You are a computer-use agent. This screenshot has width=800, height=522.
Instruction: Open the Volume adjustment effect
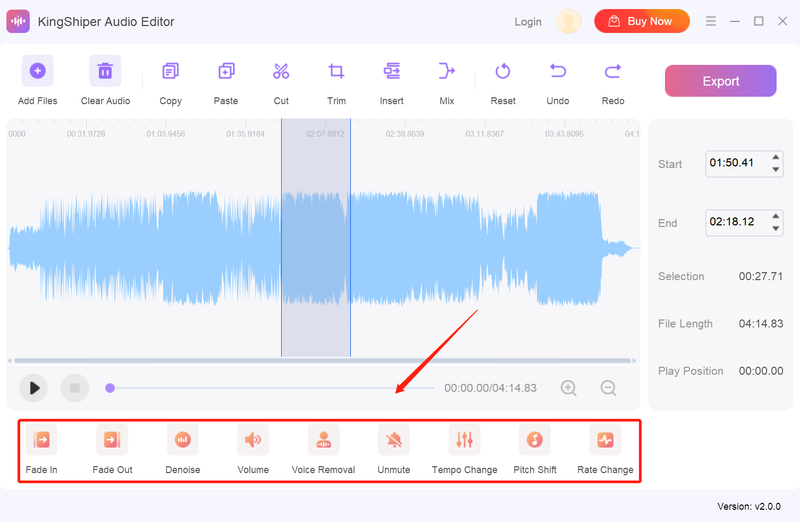coord(253,440)
